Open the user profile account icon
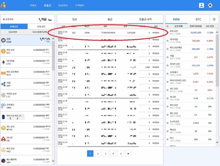The height and width of the screenshot is (166, 220). tap(202, 5)
